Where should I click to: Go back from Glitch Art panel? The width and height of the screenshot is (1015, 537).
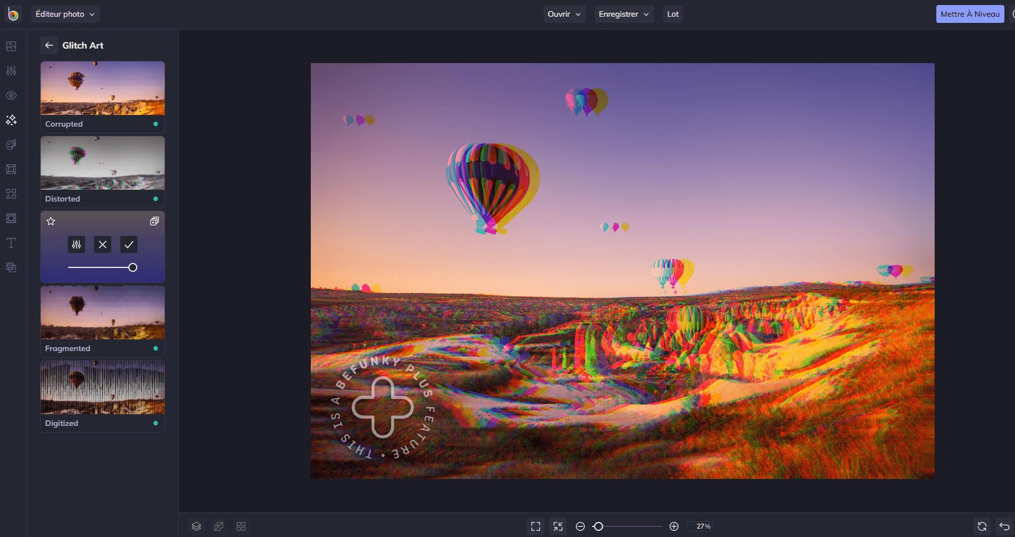[49, 45]
